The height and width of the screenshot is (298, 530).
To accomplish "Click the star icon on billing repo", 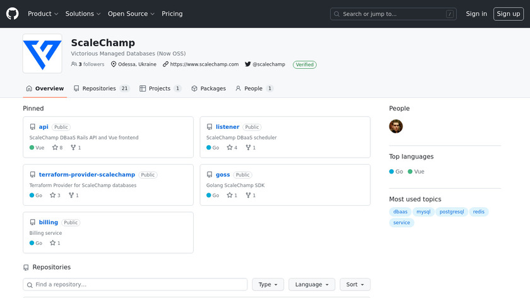I will pyautogui.click(x=54, y=243).
